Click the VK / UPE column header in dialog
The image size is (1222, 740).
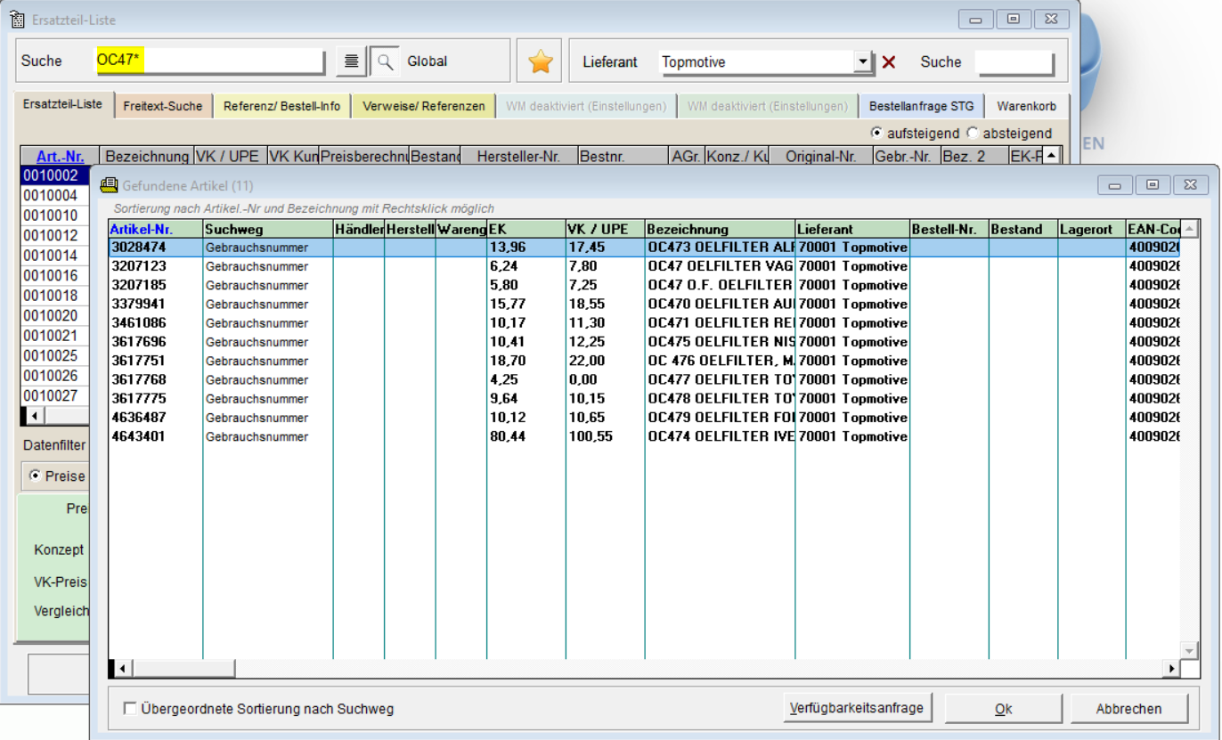coord(606,229)
